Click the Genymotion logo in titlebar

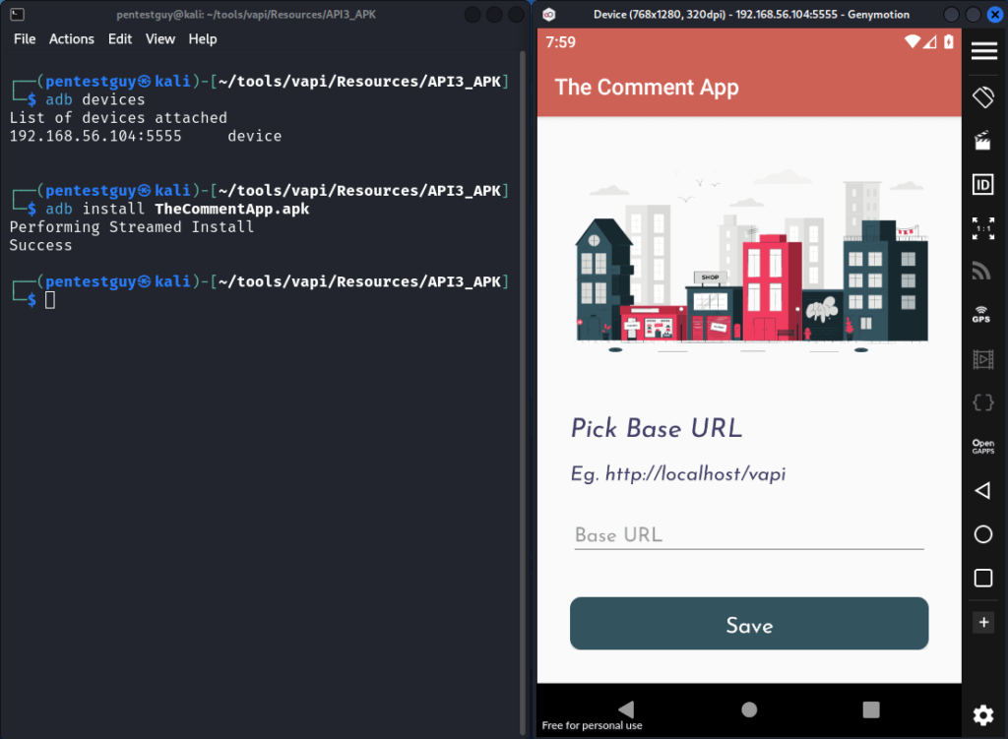(x=548, y=14)
